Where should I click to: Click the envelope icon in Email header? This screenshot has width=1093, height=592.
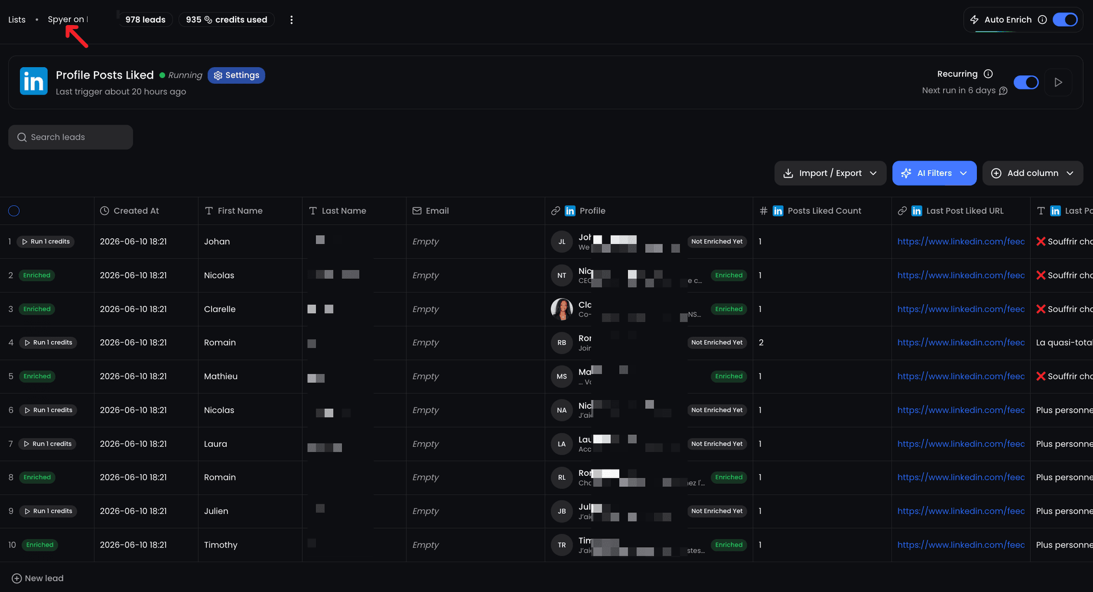(417, 211)
